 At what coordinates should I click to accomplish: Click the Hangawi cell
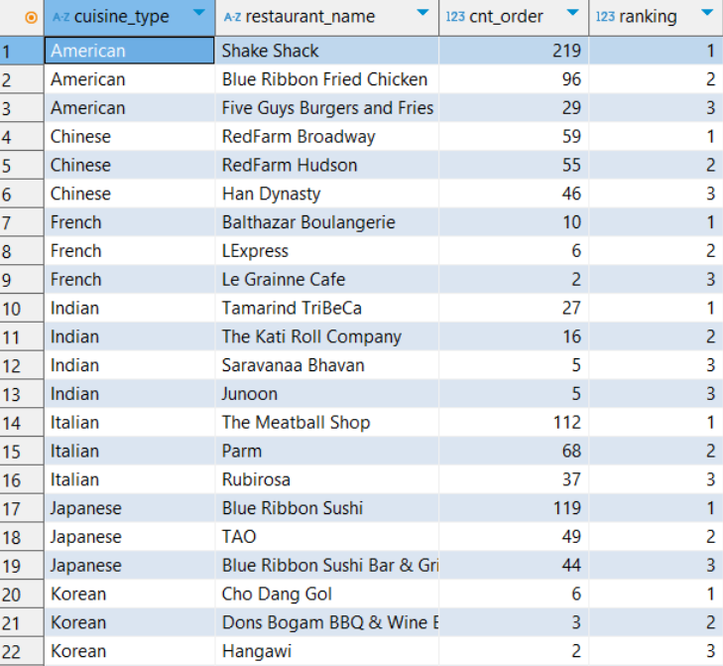click(x=327, y=652)
